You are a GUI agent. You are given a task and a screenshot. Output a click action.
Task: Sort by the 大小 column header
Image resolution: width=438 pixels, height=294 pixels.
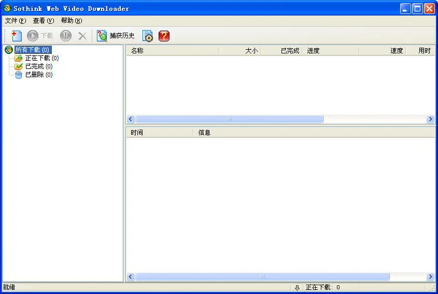(x=240, y=51)
